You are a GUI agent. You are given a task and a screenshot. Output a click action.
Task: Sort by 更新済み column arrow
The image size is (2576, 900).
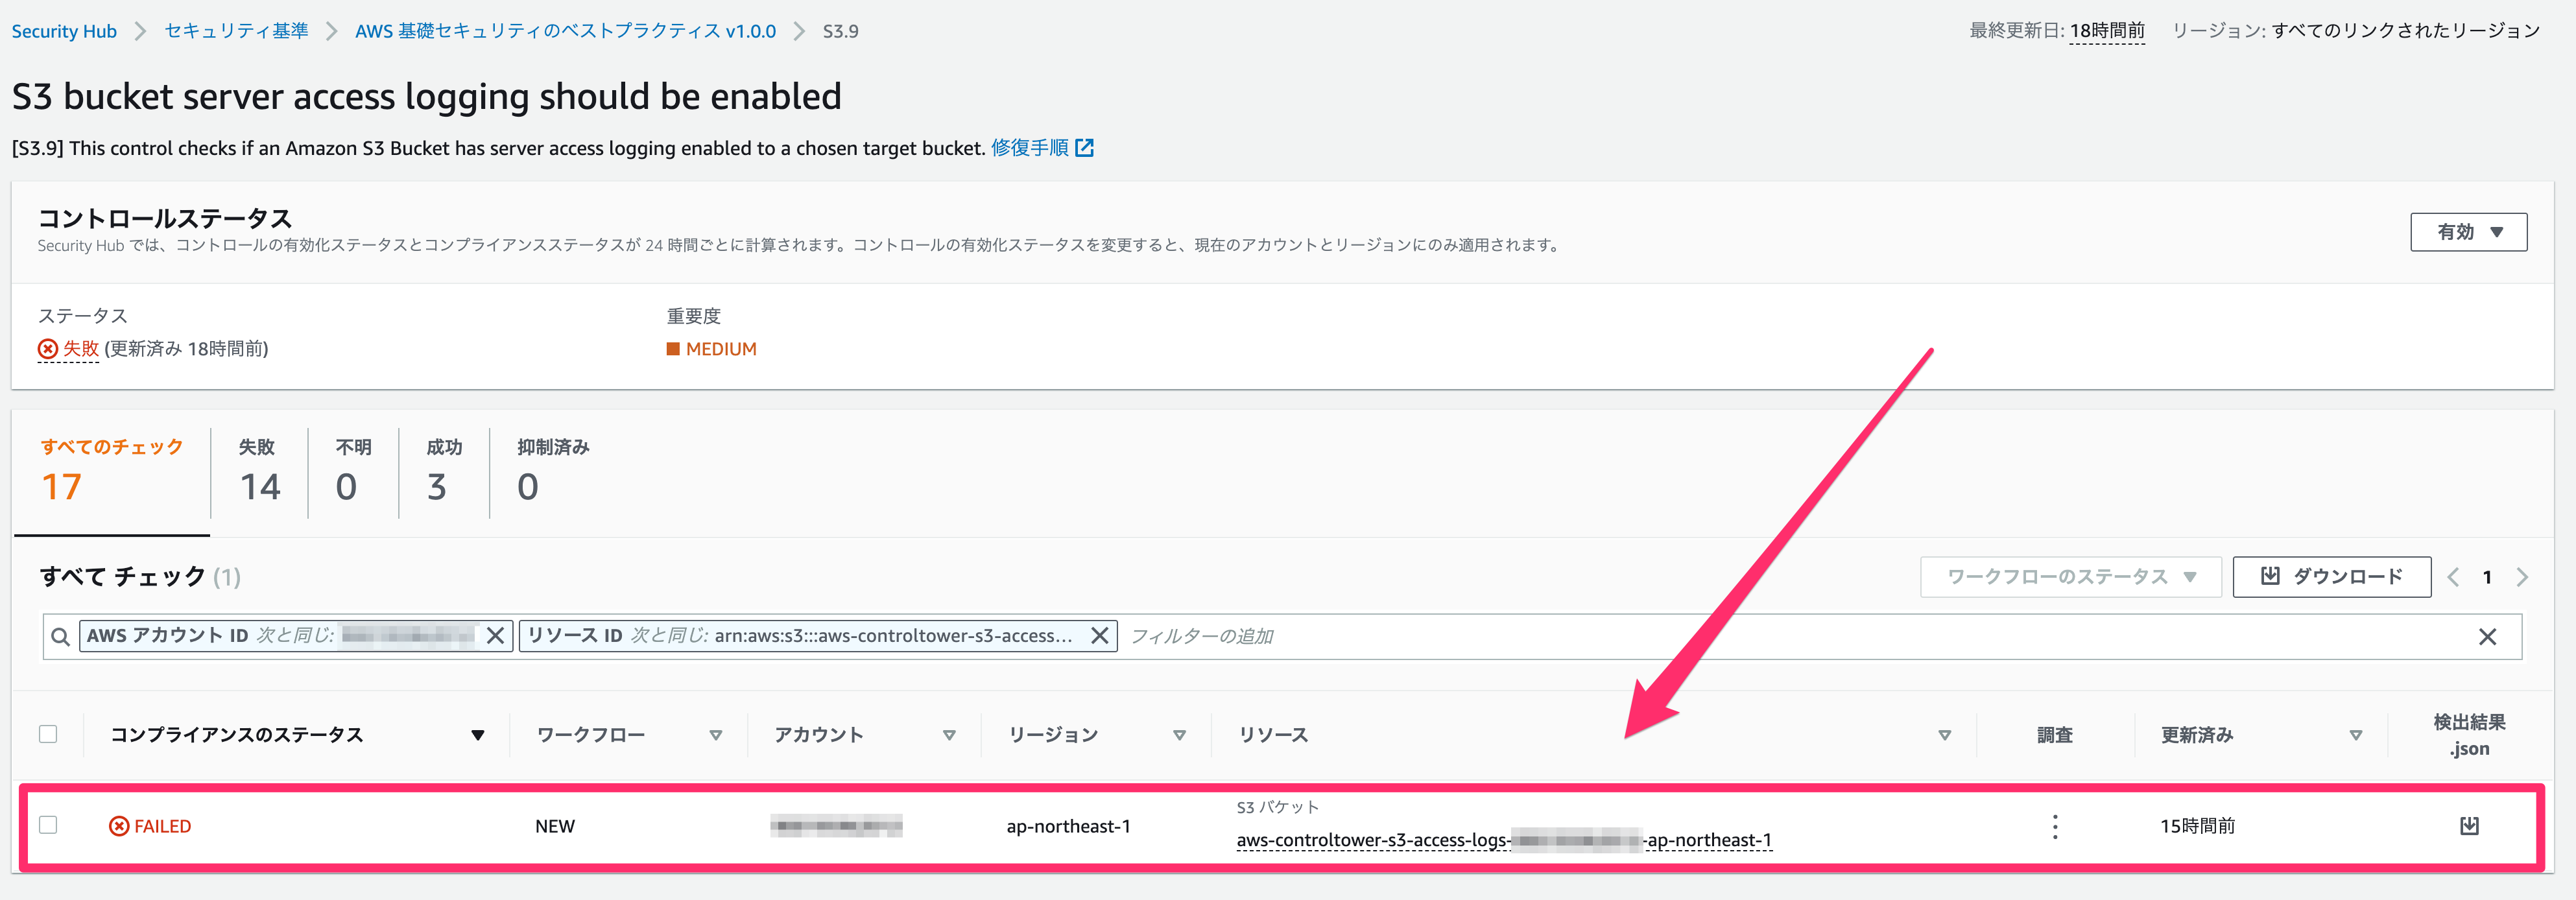[x=2355, y=735]
